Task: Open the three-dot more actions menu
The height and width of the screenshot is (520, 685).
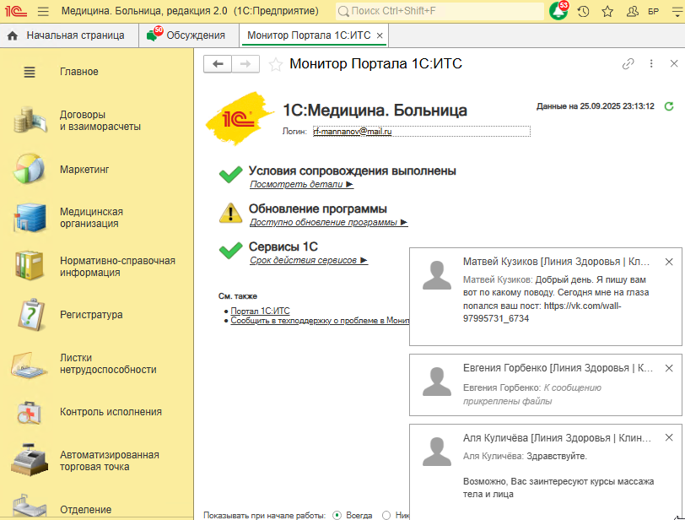Action: coord(651,63)
